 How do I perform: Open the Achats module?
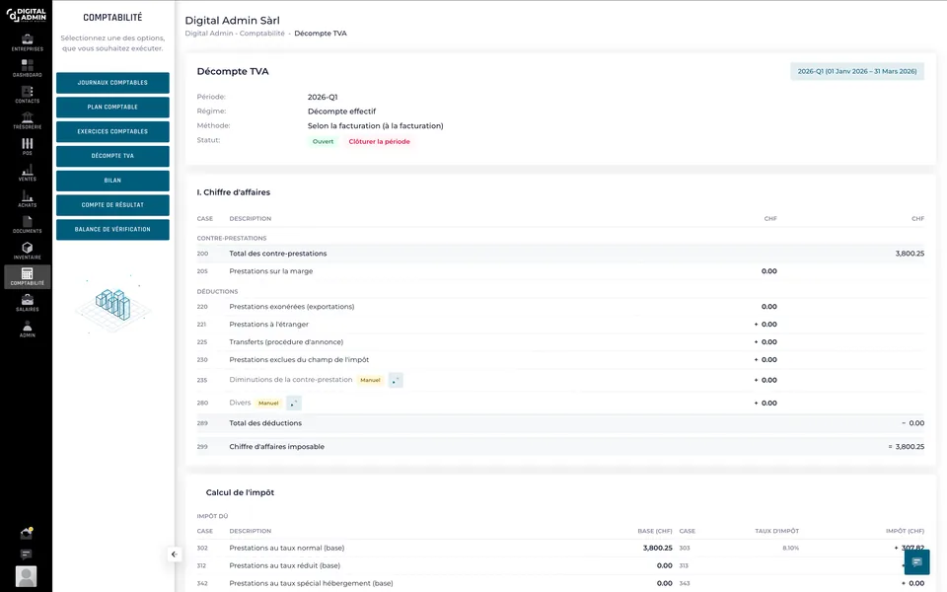point(28,198)
